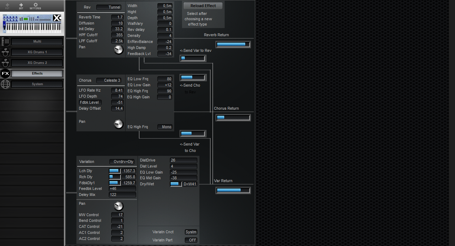Image resolution: width=455 pixels, height=246 pixels.
Task: Click the System globe icon
Action: coord(5,84)
